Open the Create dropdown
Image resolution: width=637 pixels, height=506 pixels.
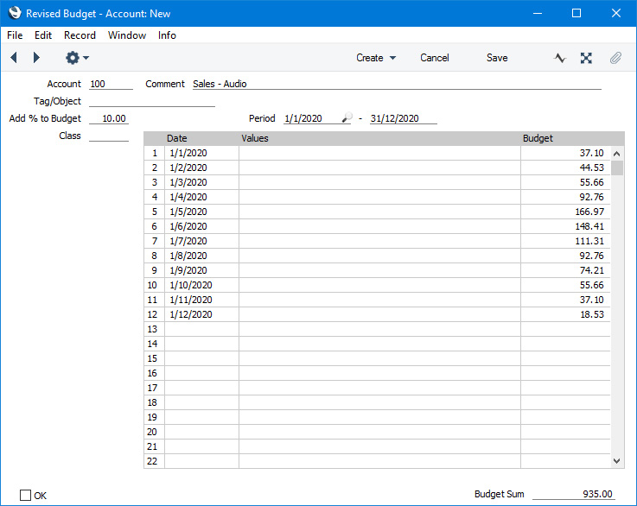tap(376, 58)
